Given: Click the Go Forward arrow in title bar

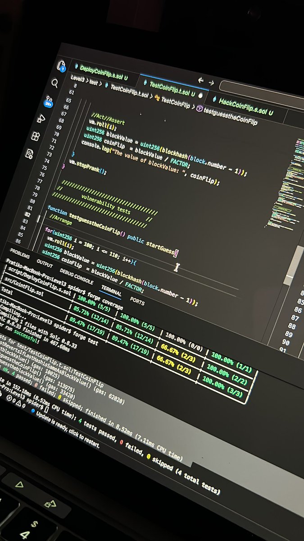Looking at the screenshot, I should click(211, 83).
